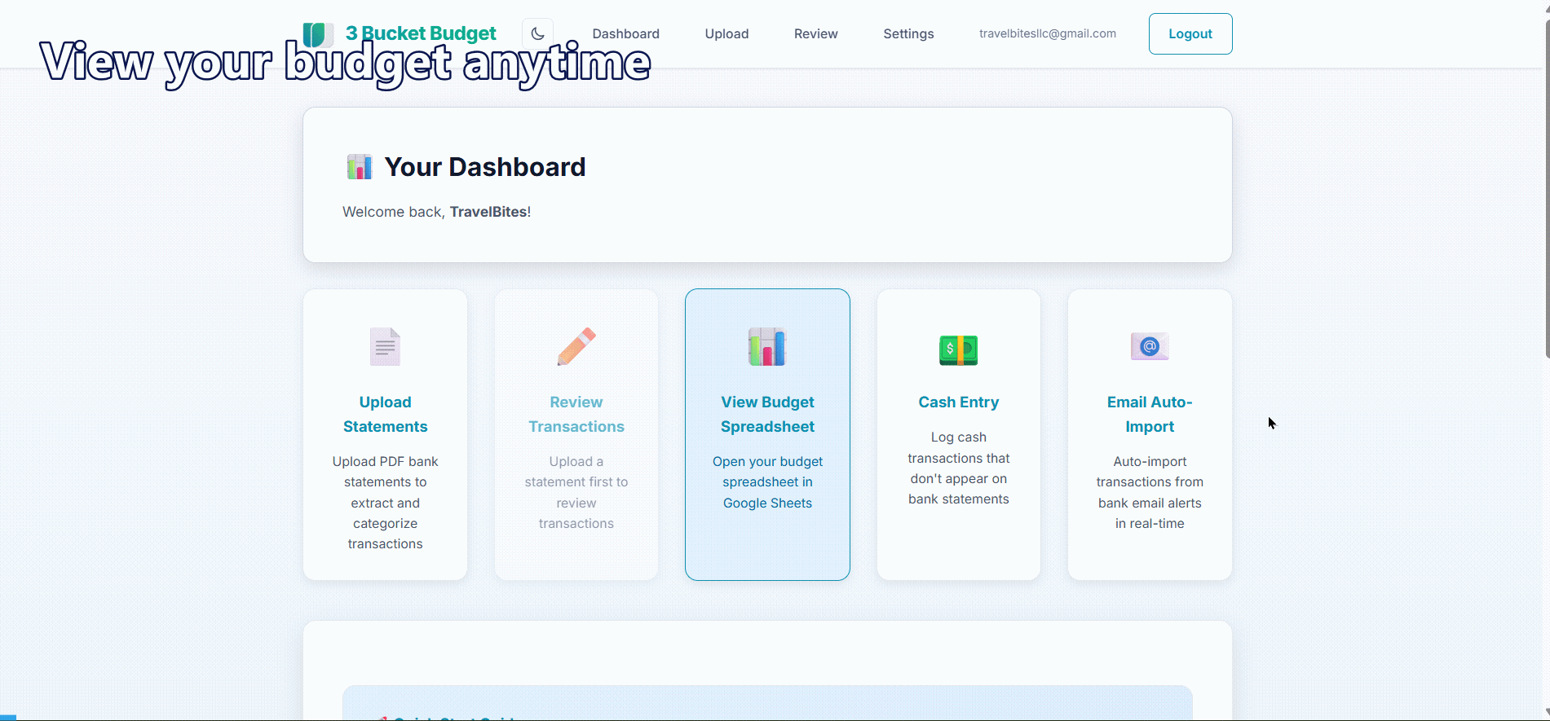
Task: Click the 3 Bucket Budget brand title
Action: (421, 33)
